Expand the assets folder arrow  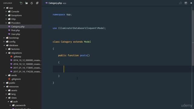pos(6,90)
